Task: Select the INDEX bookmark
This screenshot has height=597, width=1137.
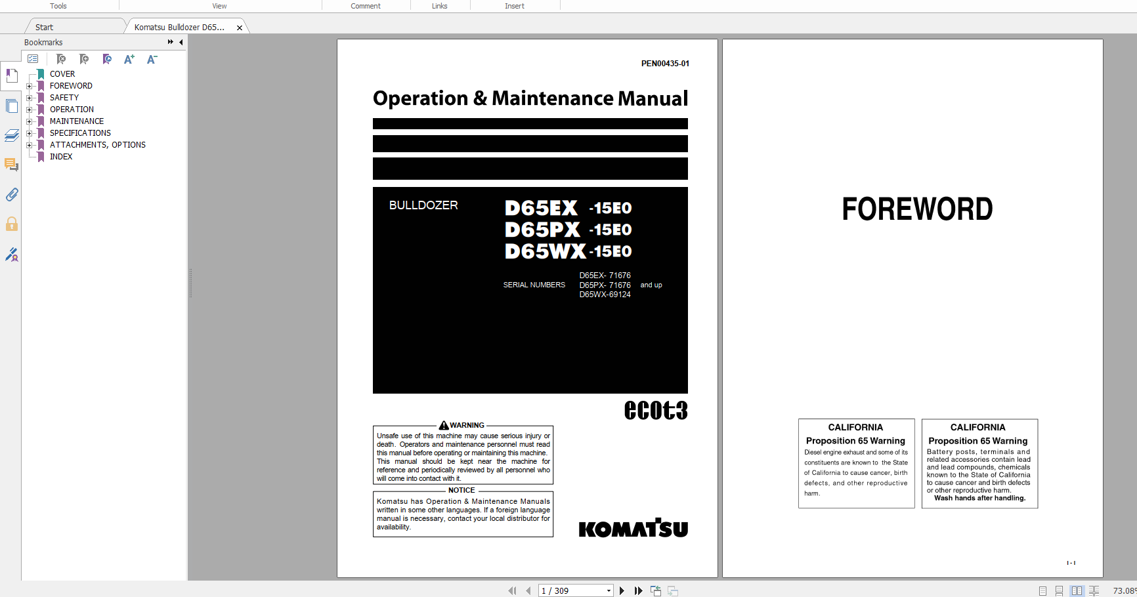Action: coord(61,157)
